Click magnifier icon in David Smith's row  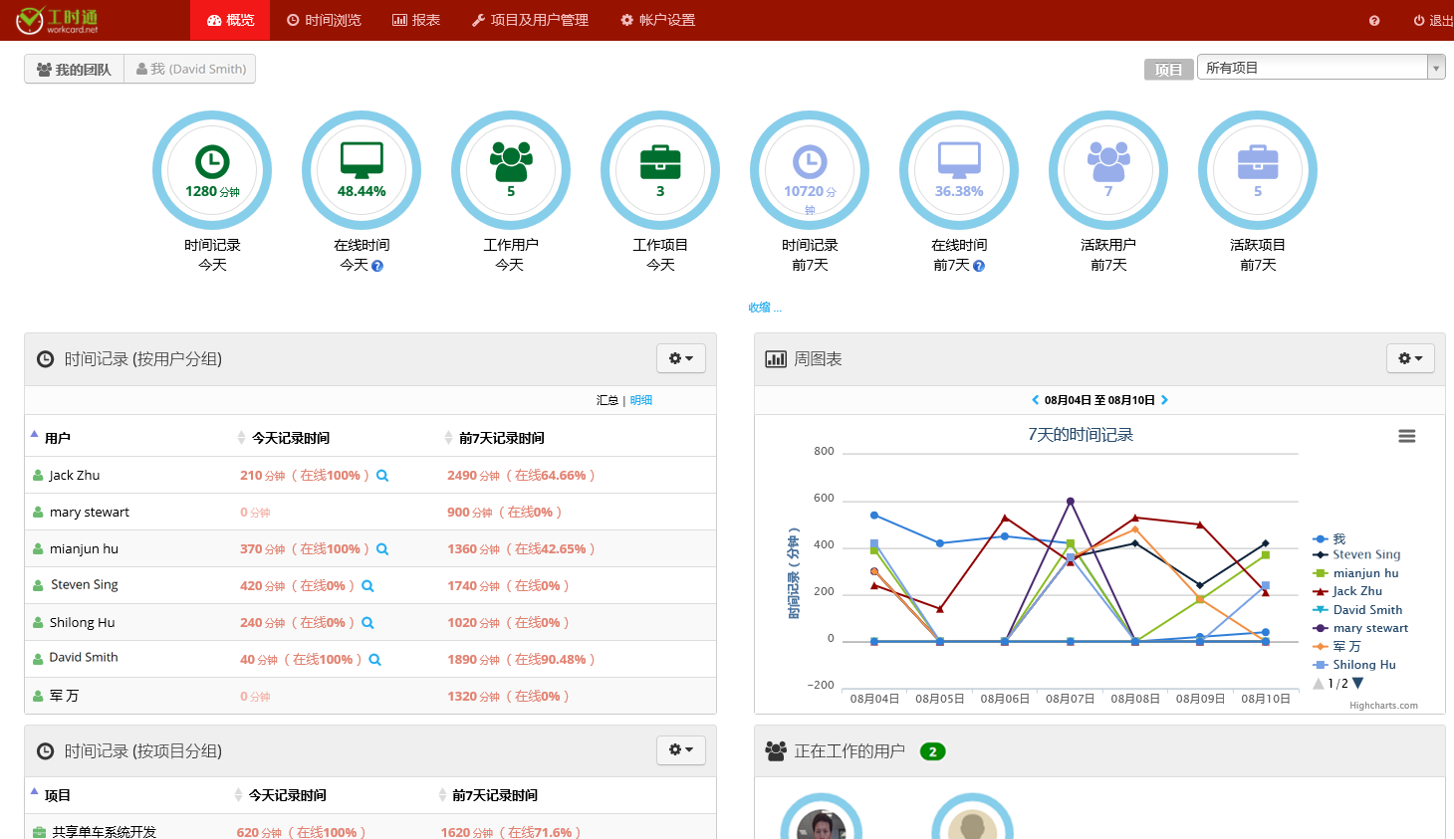point(375,660)
